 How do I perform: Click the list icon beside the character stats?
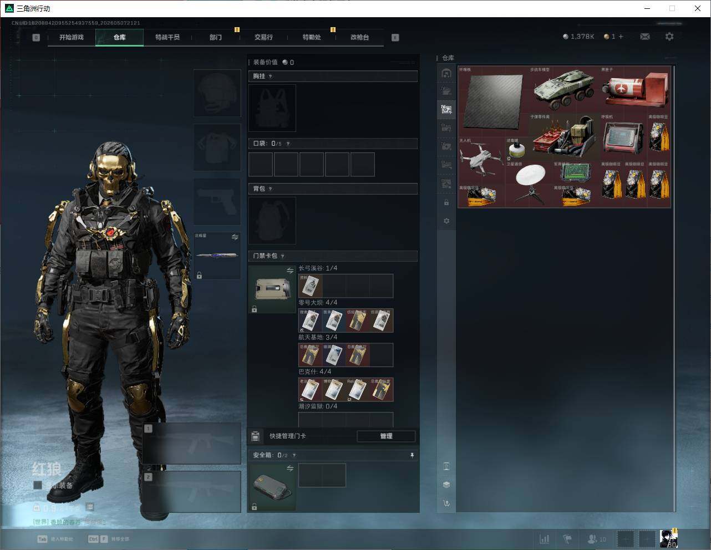click(x=90, y=507)
